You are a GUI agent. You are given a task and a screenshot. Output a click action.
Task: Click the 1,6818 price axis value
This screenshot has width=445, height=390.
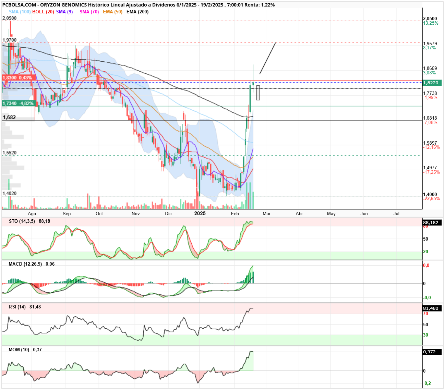tap(430, 118)
